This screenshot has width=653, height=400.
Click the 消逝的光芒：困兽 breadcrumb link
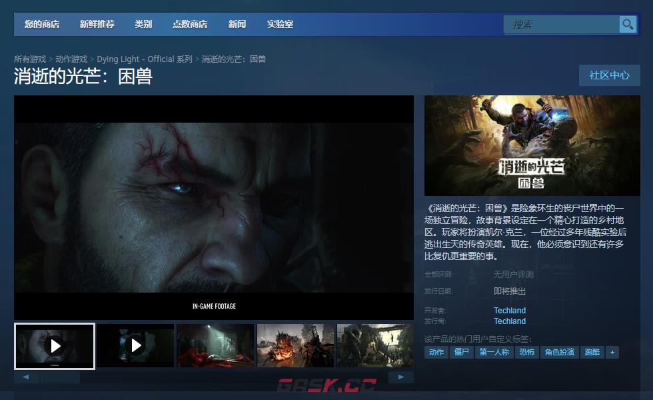point(234,59)
